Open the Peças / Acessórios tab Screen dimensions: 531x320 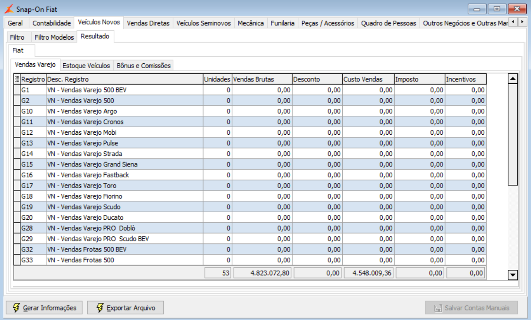click(328, 23)
